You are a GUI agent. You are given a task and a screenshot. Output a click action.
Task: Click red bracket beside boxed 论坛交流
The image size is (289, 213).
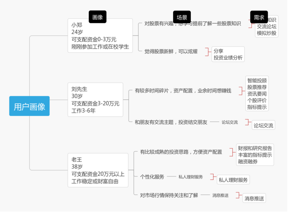click(248, 122)
